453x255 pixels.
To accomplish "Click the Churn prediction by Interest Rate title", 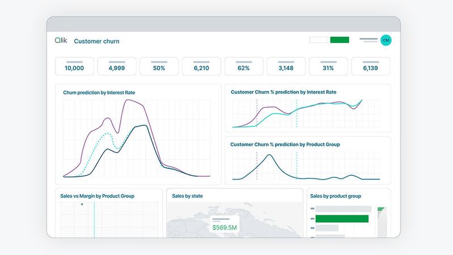I will [99, 93].
